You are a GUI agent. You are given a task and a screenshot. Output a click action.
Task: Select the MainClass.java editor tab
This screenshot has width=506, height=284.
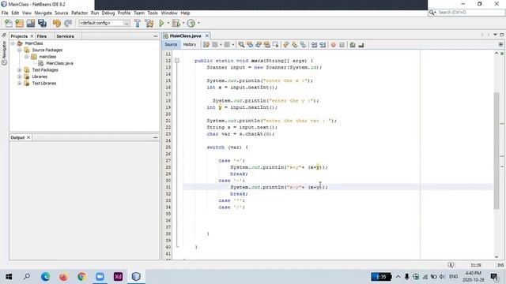(x=185, y=35)
